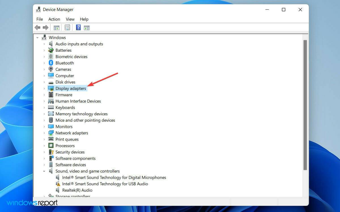Image resolution: width=340 pixels, height=212 pixels.
Task: Select the Bluetooth device category icon
Action: tap(51, 63)
